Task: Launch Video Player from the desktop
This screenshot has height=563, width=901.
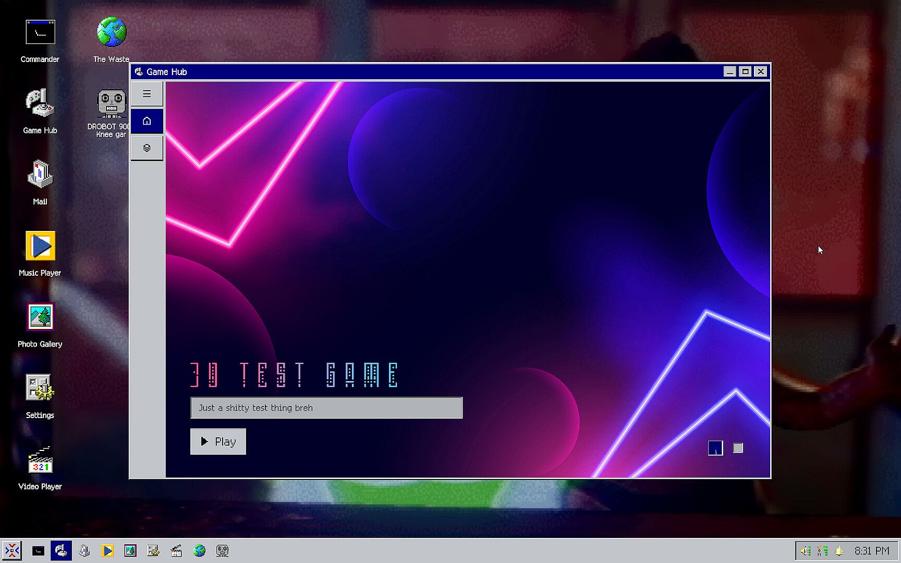Action: point(40,460)
